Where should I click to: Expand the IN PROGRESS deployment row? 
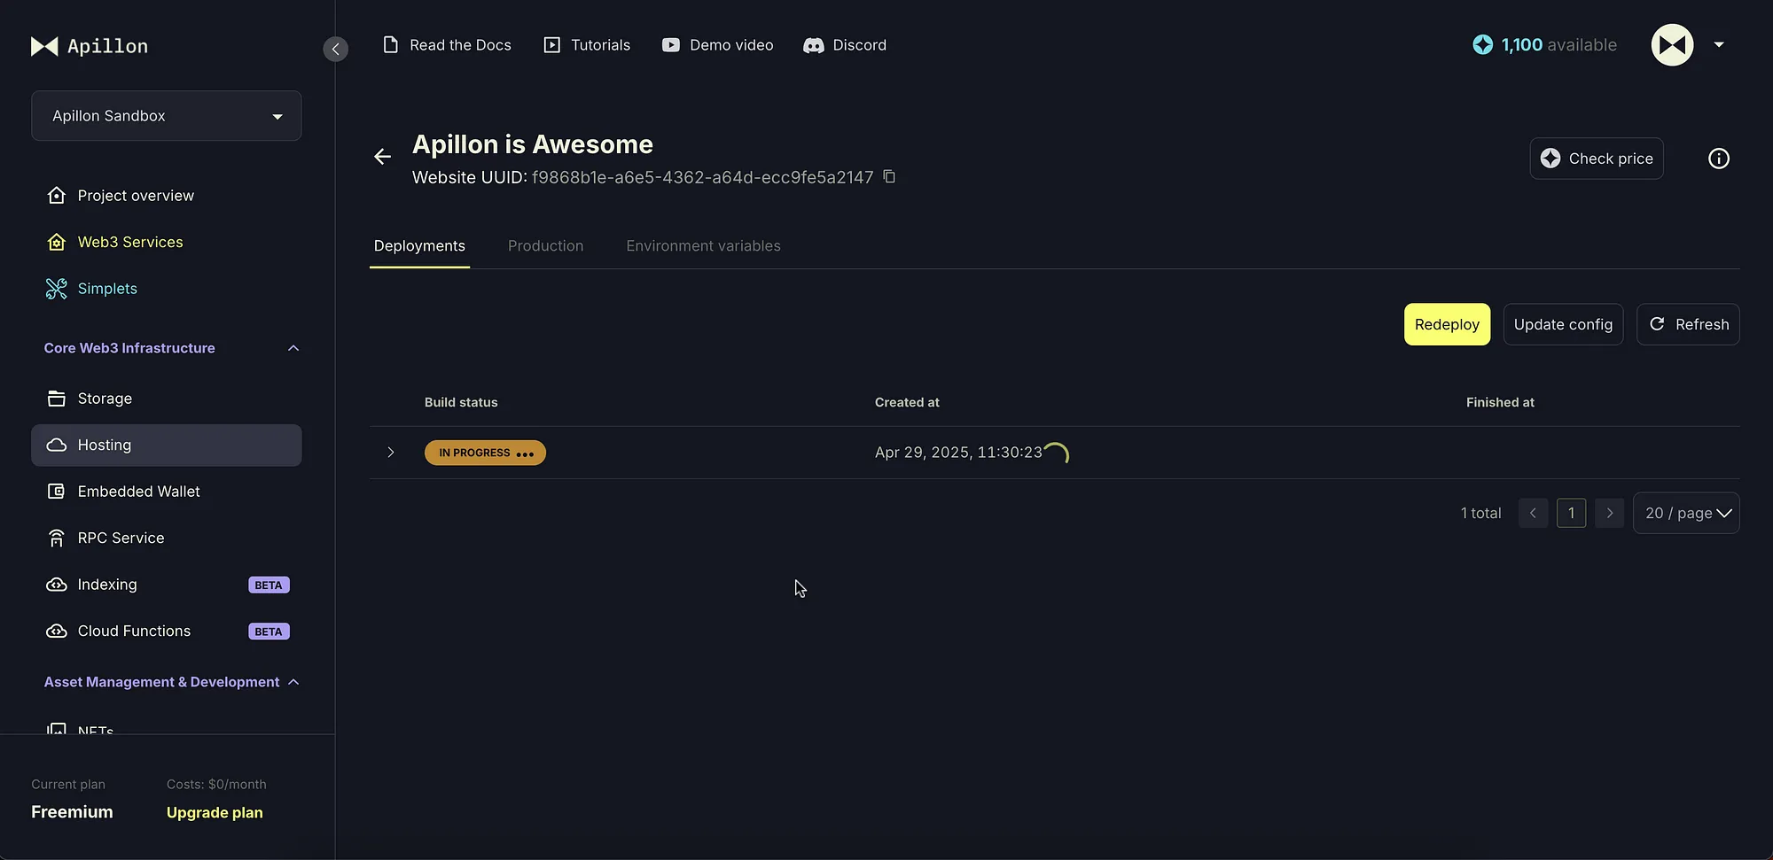[x=391, y=453]
